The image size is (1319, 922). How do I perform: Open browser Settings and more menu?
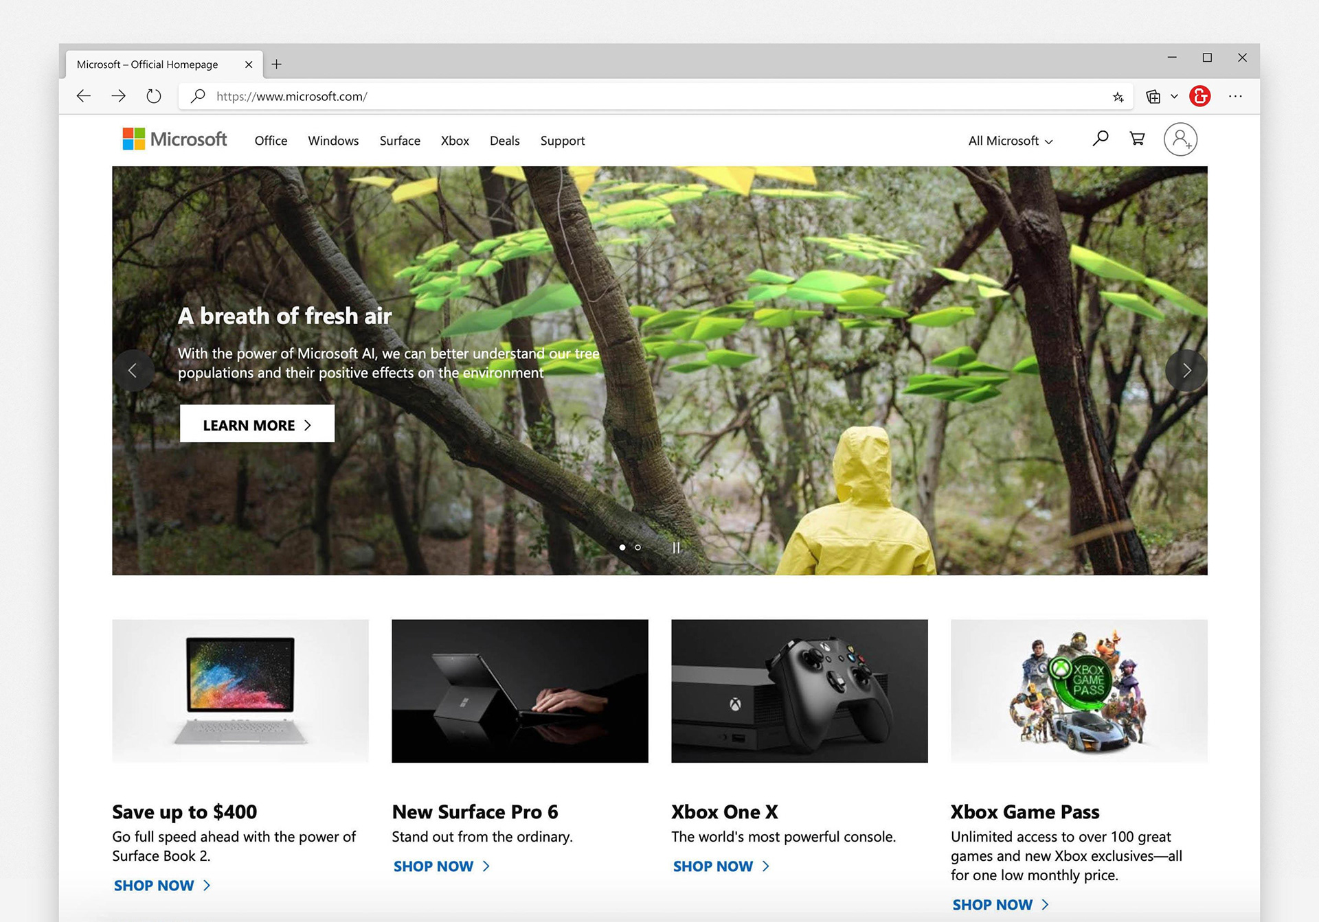tap(1235, 96)
